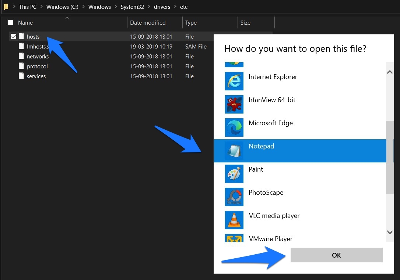400x280 pixels.
Task: Expand chevron after drivers in path
Action: tap(175, 7)
